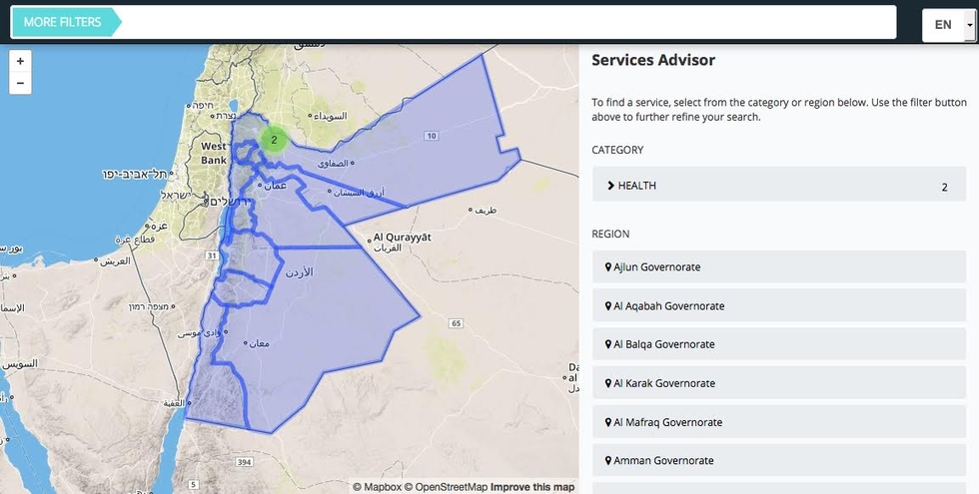
Task: Zoom in on the map
Action: pyautogui.click(x=20, y=61)
